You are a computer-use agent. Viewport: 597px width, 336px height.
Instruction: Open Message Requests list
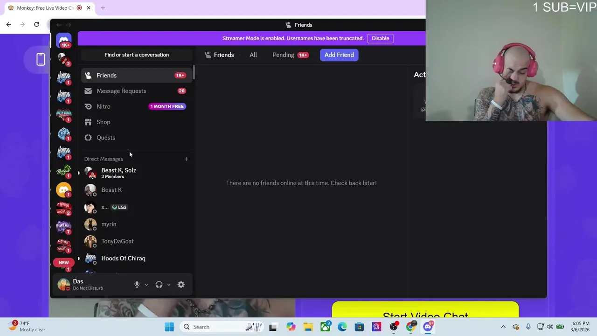coord(137,91)
